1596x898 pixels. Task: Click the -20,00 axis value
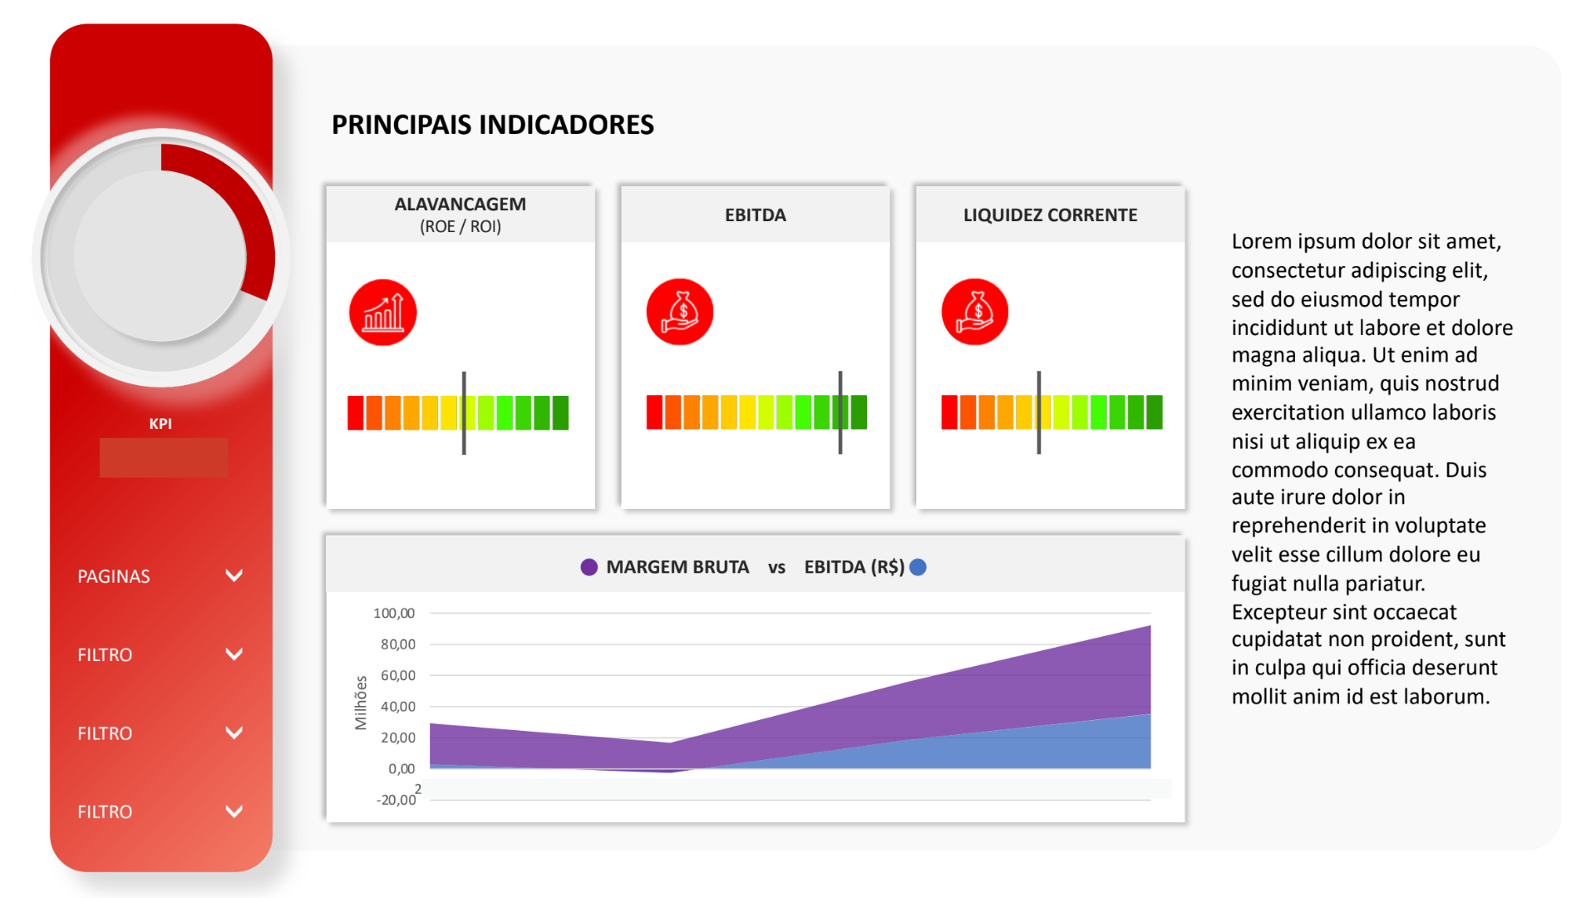pyautogui.click(x=397, y=800)
